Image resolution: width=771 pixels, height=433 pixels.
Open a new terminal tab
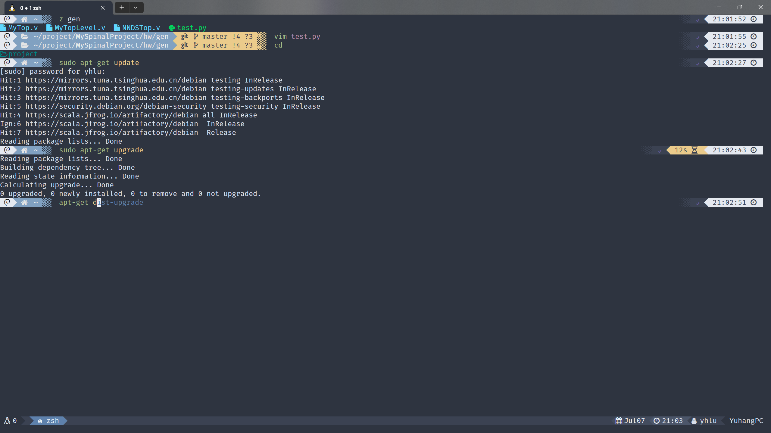pos(122,8)
